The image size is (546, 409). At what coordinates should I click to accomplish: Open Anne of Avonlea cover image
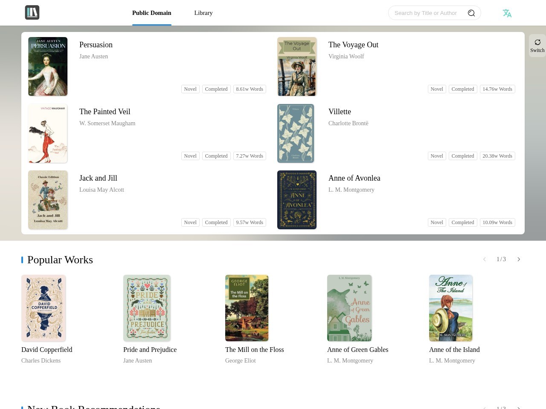297,200
